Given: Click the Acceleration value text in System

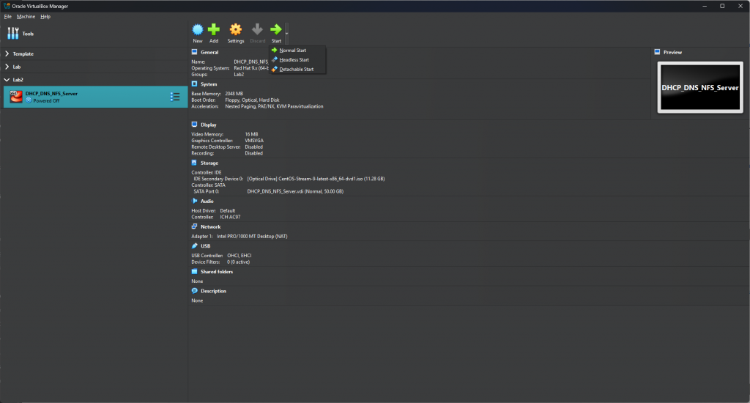Looking at the screenshot, I should click(274, 106).
